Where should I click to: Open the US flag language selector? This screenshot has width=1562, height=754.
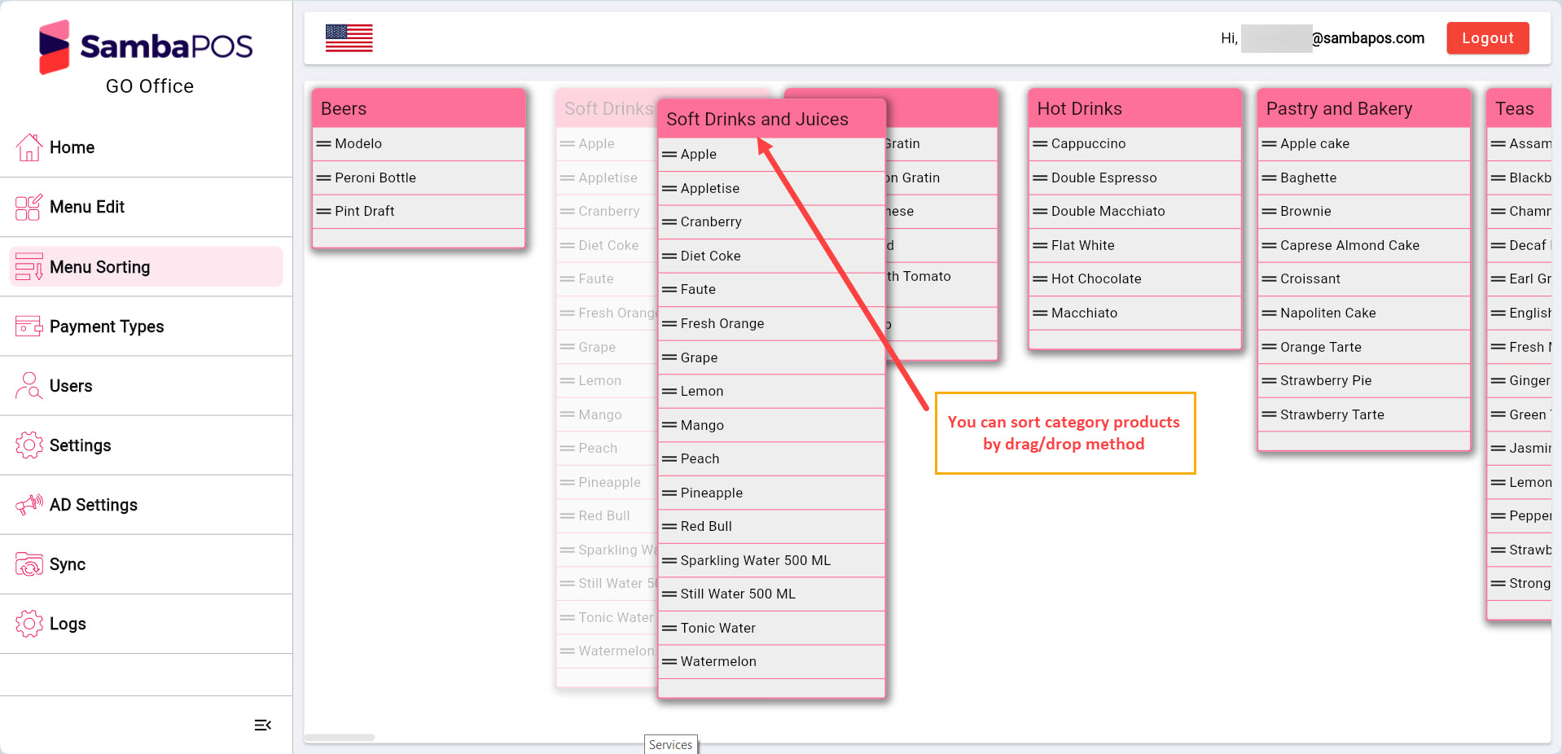pos(349,38)
